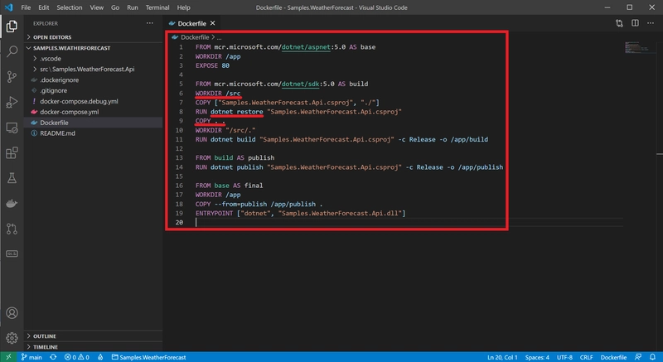This screenshot has width=663, height=362.
Task: Click Samples.WeatherForecast folder in status bar
Action: [x=148, y=357]
